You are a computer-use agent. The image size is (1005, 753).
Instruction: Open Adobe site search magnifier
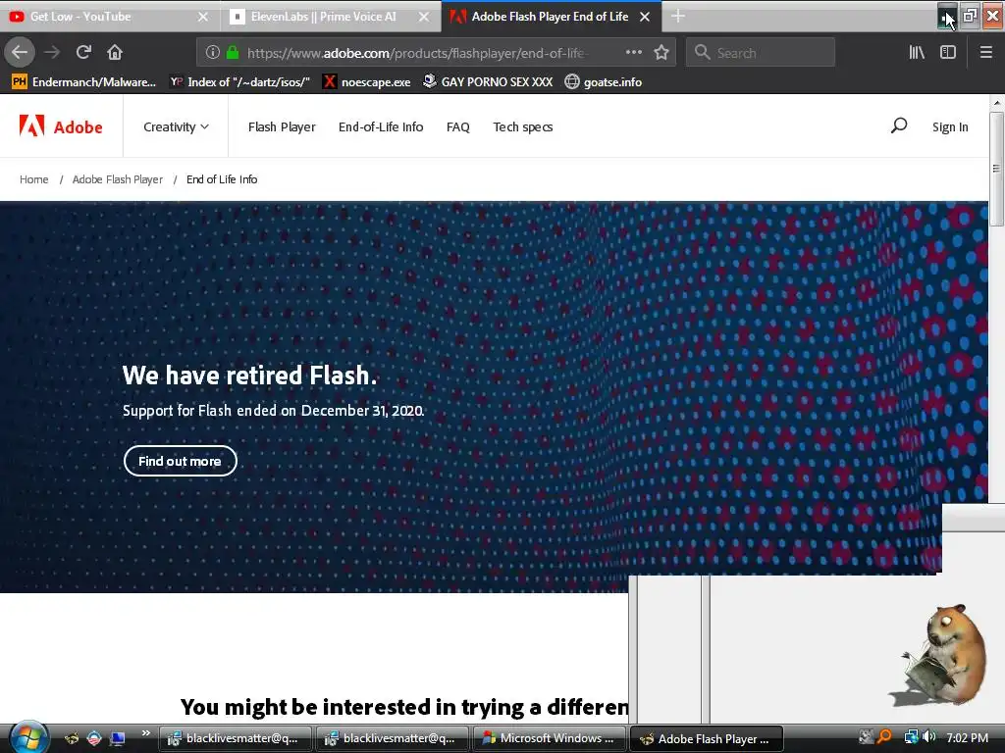point(899,125)
